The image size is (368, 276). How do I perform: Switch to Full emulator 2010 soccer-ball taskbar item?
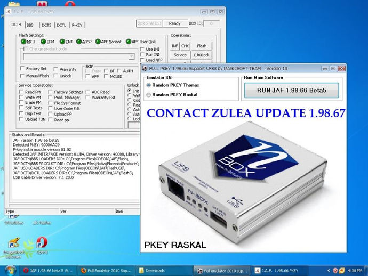(222, 271)
